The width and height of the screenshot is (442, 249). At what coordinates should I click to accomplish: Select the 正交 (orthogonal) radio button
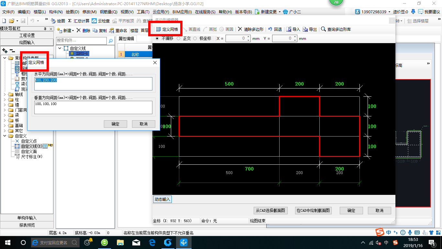179,38
